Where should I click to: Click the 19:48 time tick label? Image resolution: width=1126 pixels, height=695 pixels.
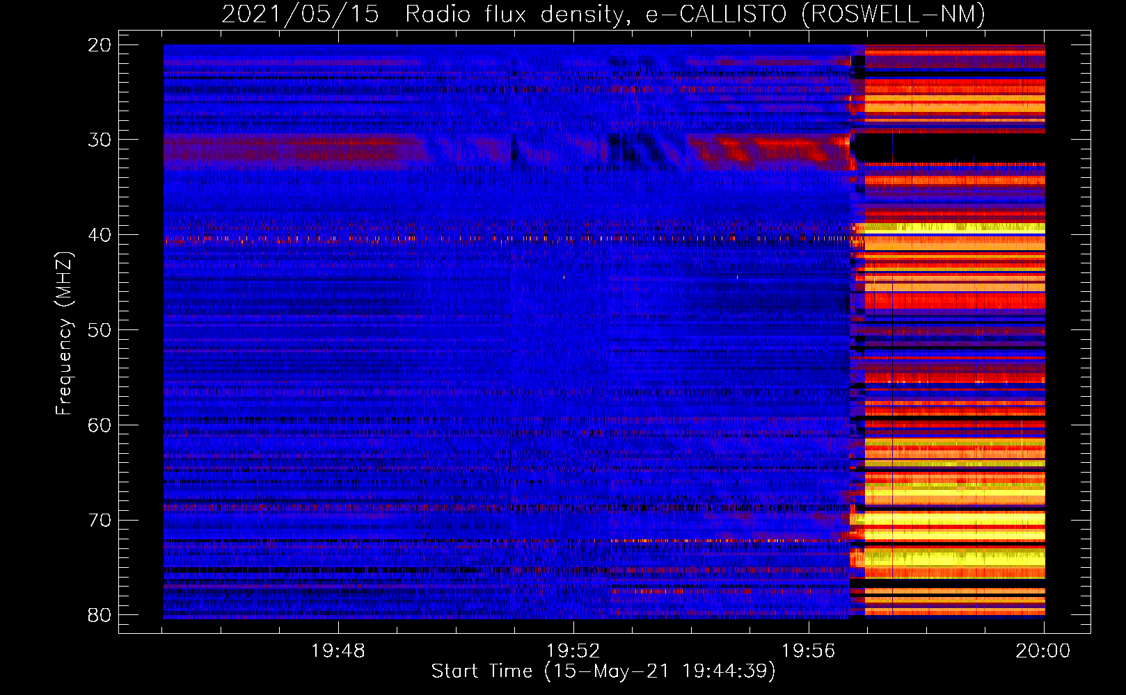tap(338, 651)
